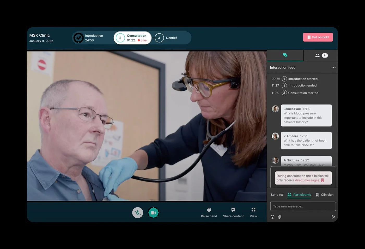Screen dimensions: 365x249
Task: Select Clinician as message recipient
Action: click(x=324, y=195)
